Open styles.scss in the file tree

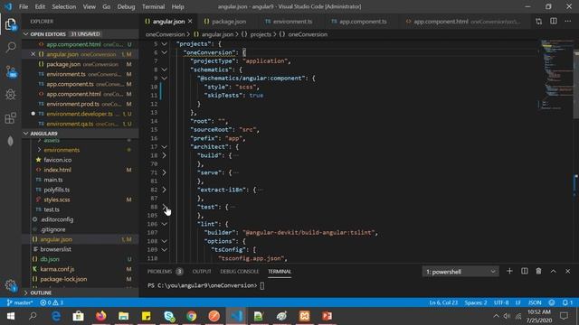tap(56, 200)
